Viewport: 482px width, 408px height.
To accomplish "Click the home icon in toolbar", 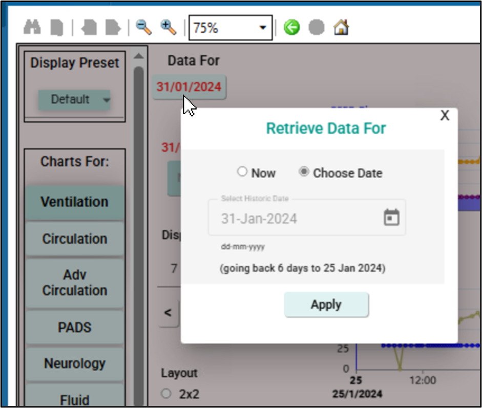I will 341,27.
